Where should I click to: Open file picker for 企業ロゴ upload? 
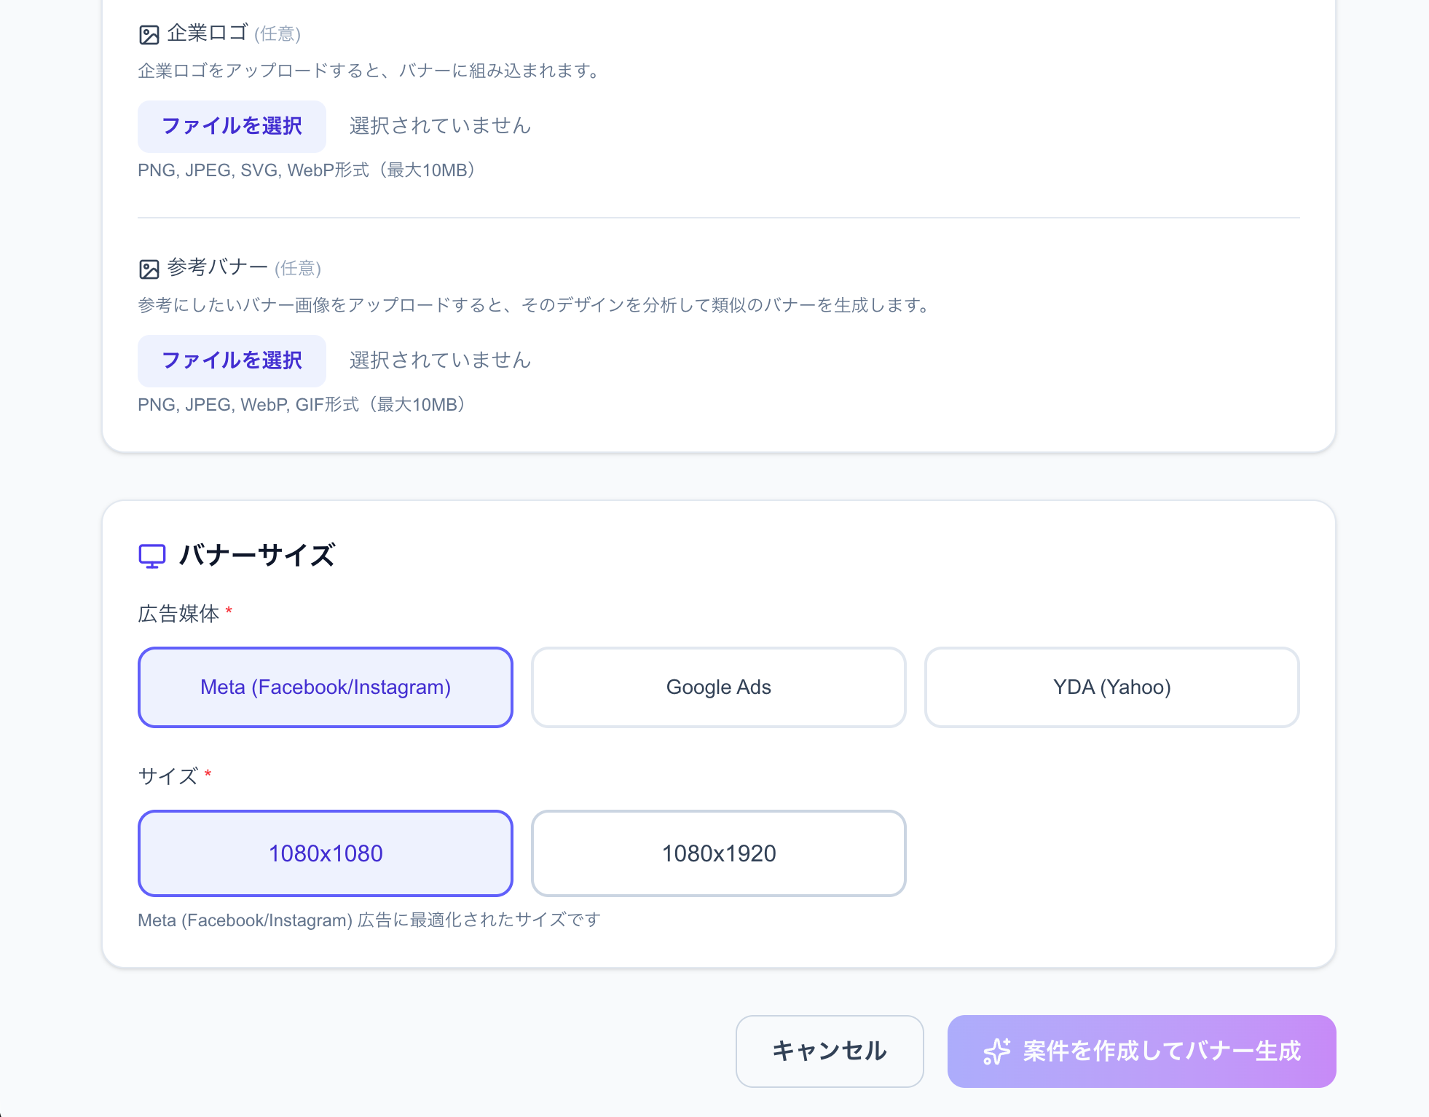pyautogui.click(x=232, y=125)
